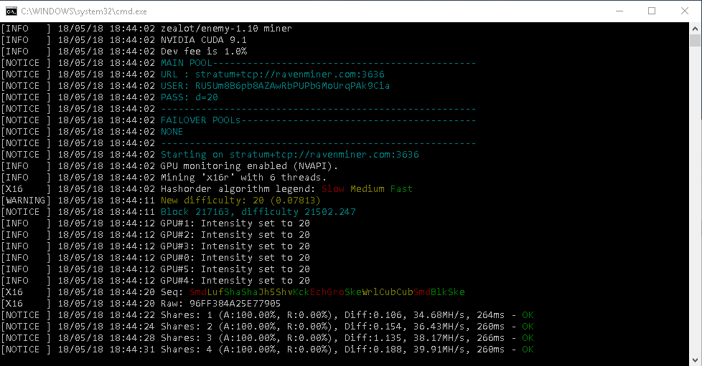
Task: Click the scrollbar down arrow
Action: click(695, 359)
